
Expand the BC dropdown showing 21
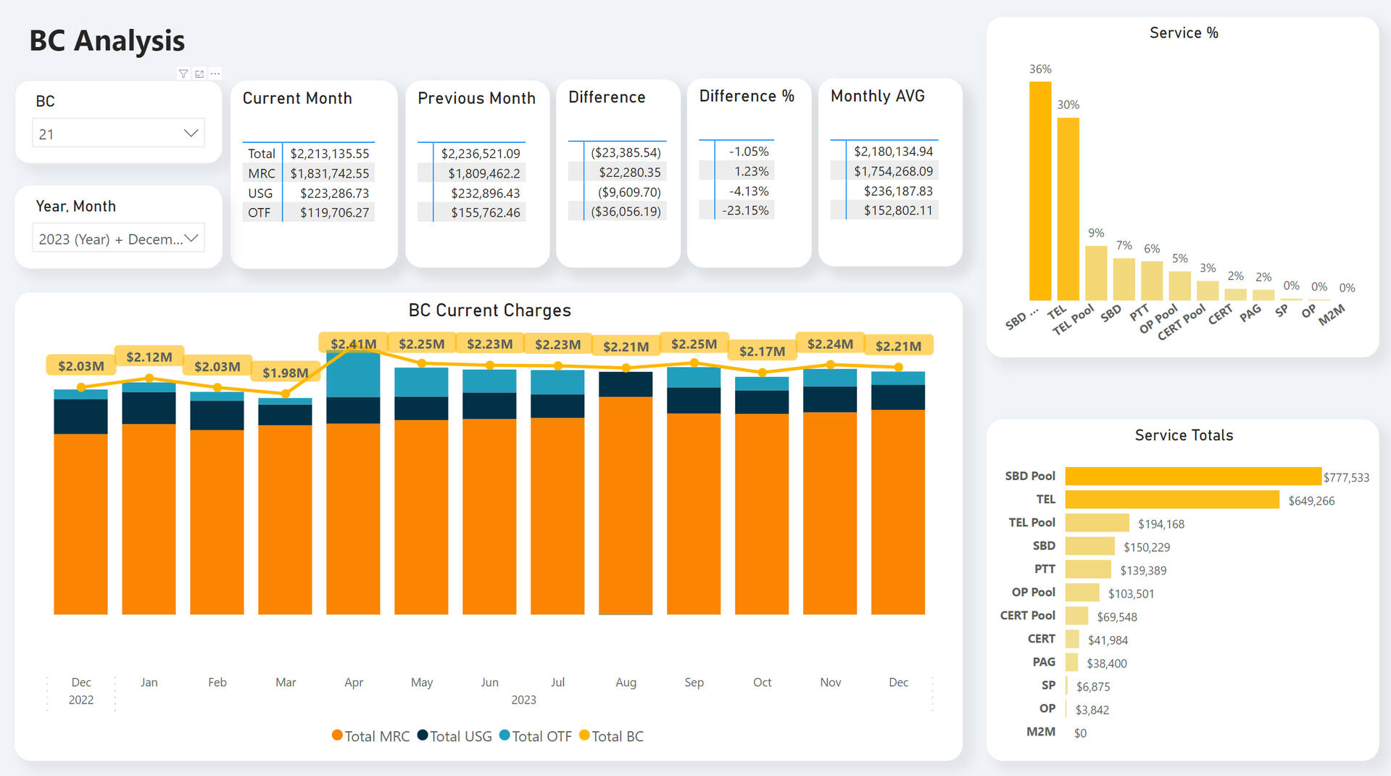pos(191,133)
